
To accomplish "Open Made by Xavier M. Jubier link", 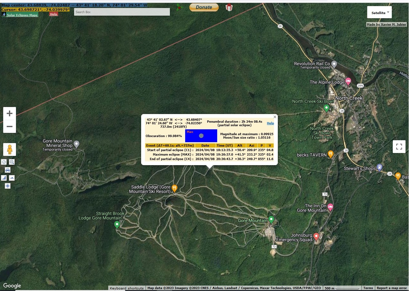I will [386, 25].
